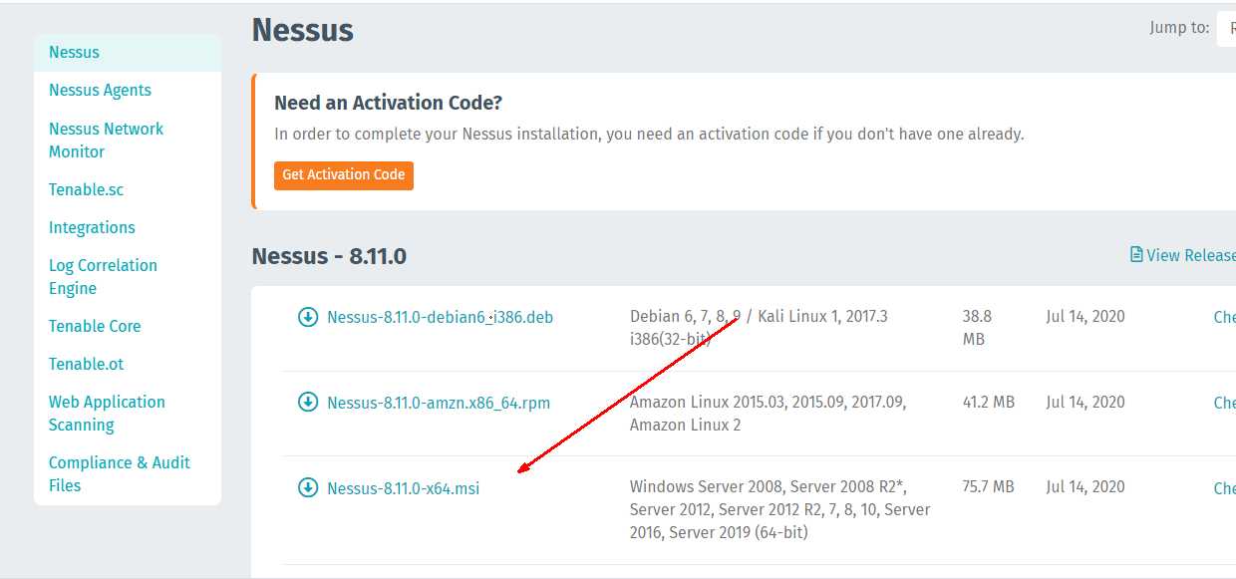The image size is (1236, 579).
Task: Open Checksum link for the x64.msi row
Action: coord(1224,488)
